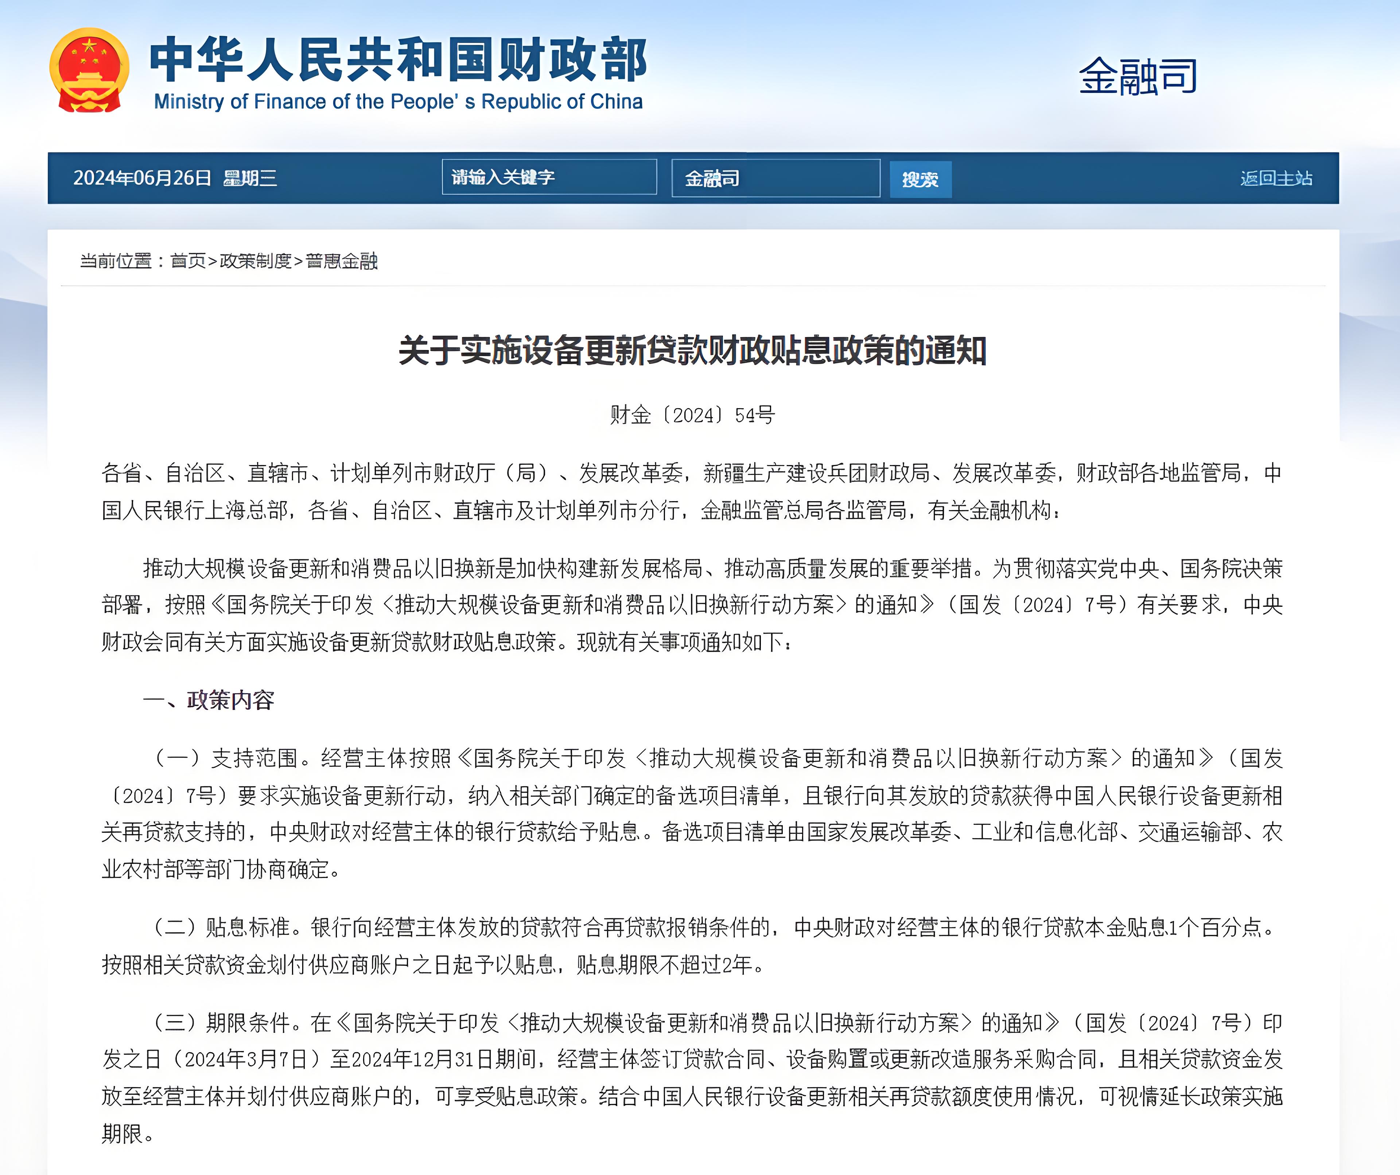The height and width of the screenshot is (1175, 1400).
Task: Click the 中华人民共和国财政部 site title
Action: pyautogui.click(x=398, y=59)
